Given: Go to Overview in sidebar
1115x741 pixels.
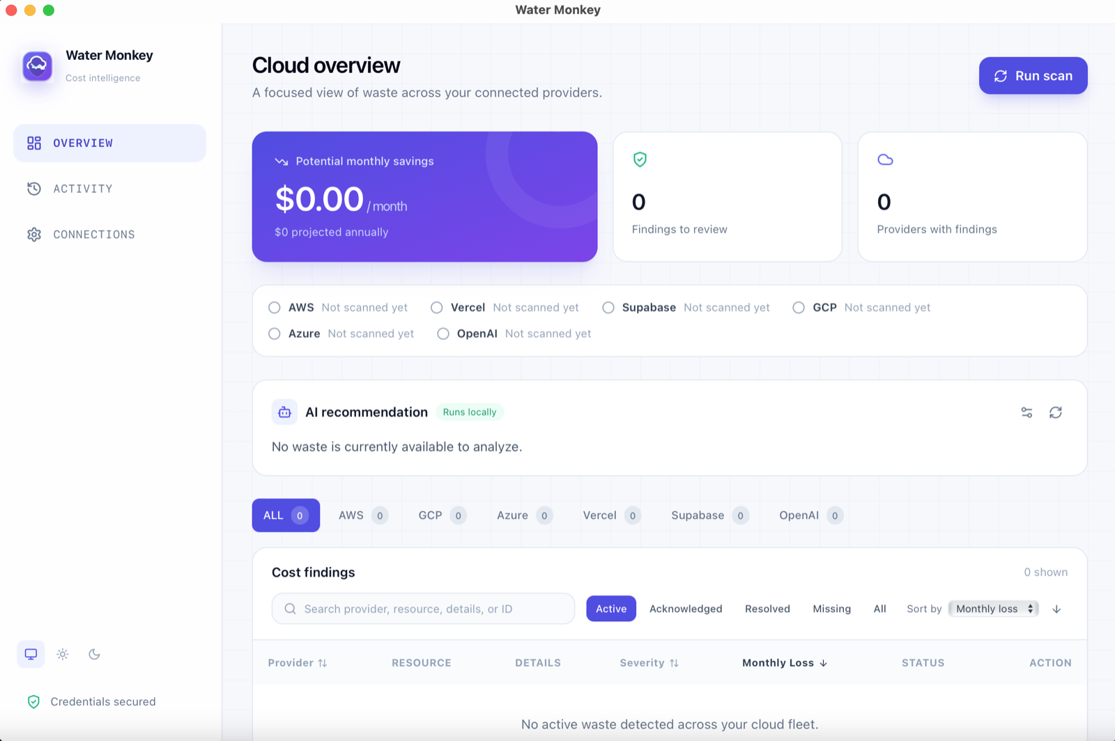Looking at the screenshot, I should click(109, 143).
